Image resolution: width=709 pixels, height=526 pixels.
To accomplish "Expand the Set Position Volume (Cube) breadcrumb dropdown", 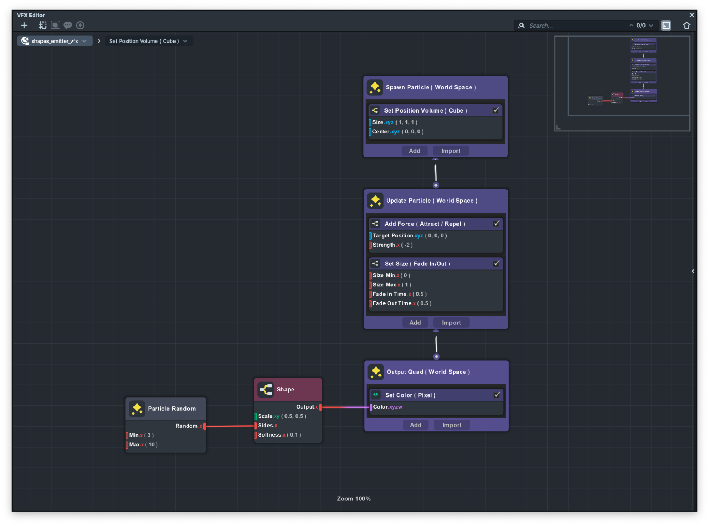I will point(185,41).
